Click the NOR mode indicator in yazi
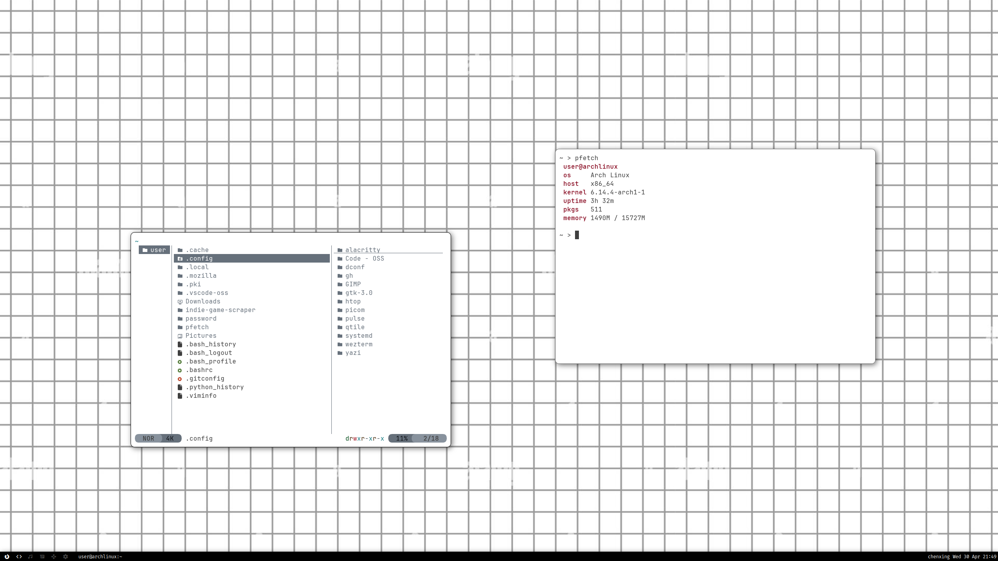 pos(148,439)
